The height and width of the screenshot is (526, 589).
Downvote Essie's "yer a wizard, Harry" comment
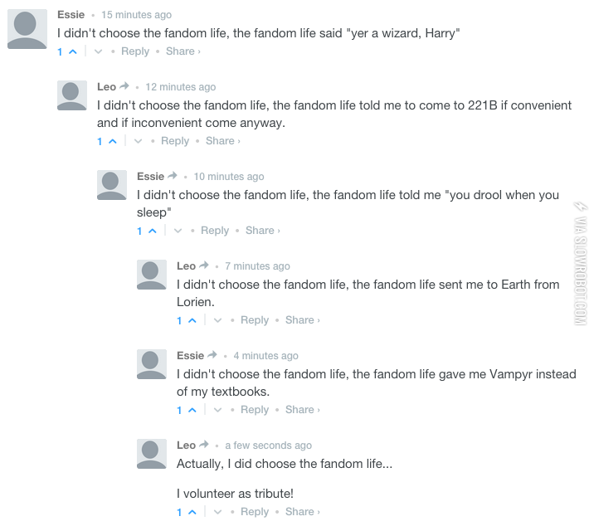click(97, 51)
